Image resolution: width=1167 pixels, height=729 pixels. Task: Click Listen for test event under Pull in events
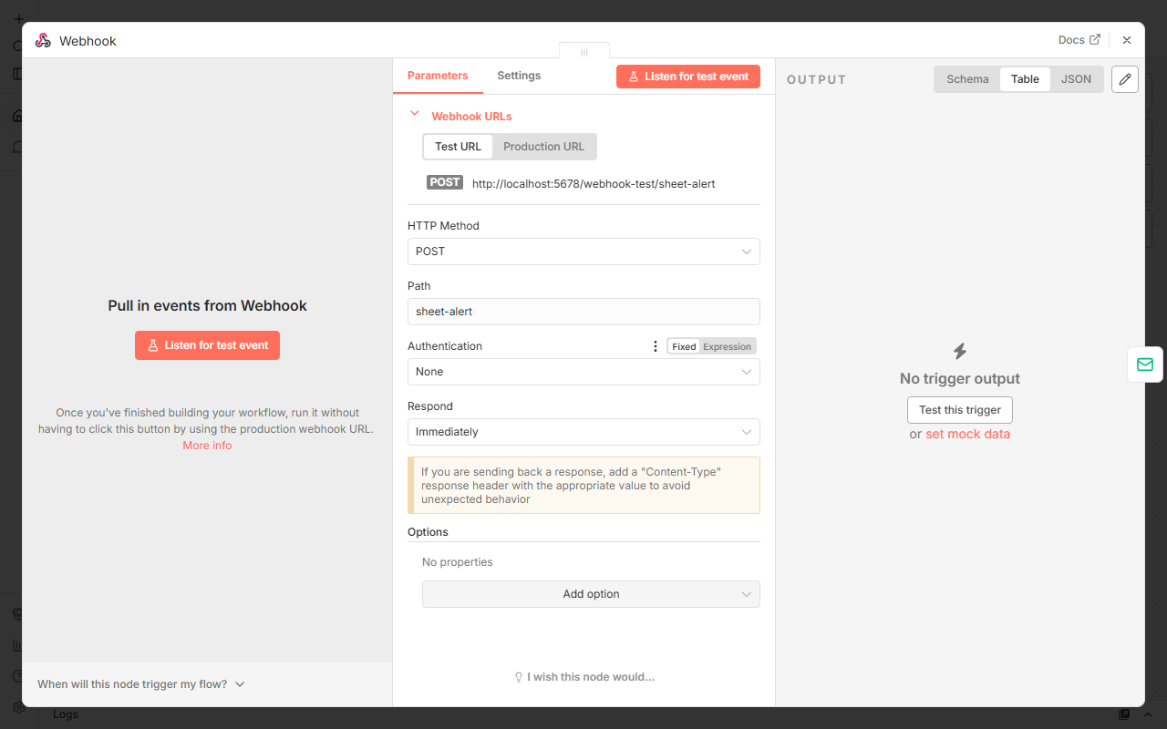(x=207, y=345)
